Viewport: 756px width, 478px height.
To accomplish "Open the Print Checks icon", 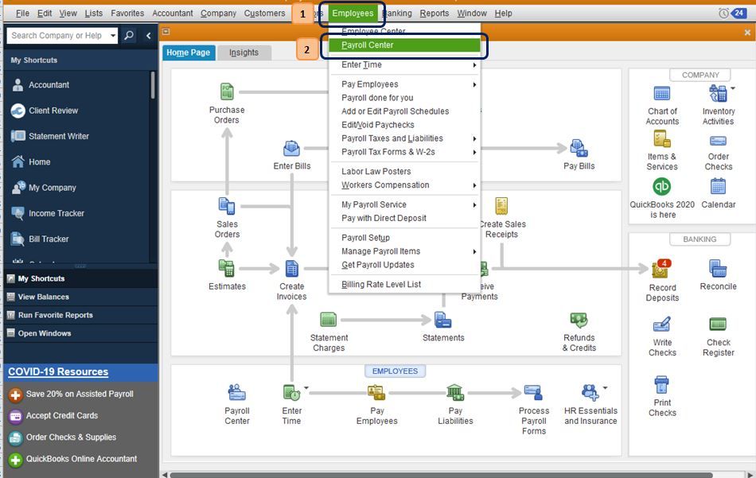I will pyautogui.click(x=662, y=385).
